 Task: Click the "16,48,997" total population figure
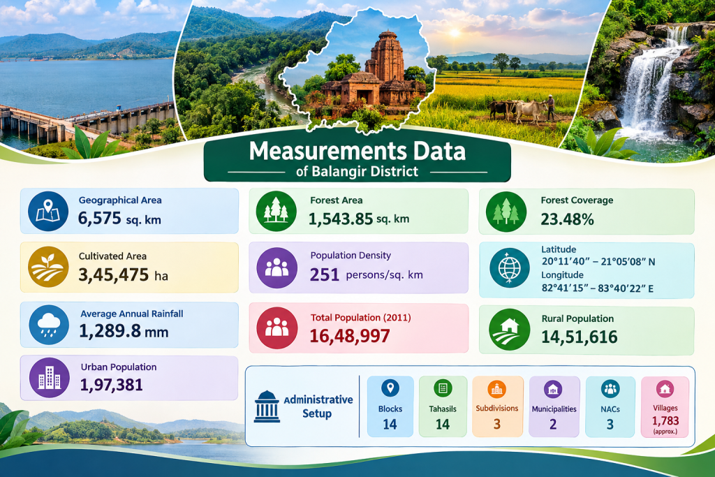[x=350, y=336]
